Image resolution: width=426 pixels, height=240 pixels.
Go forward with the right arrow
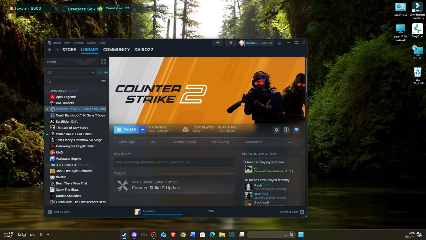coord(57,50)
